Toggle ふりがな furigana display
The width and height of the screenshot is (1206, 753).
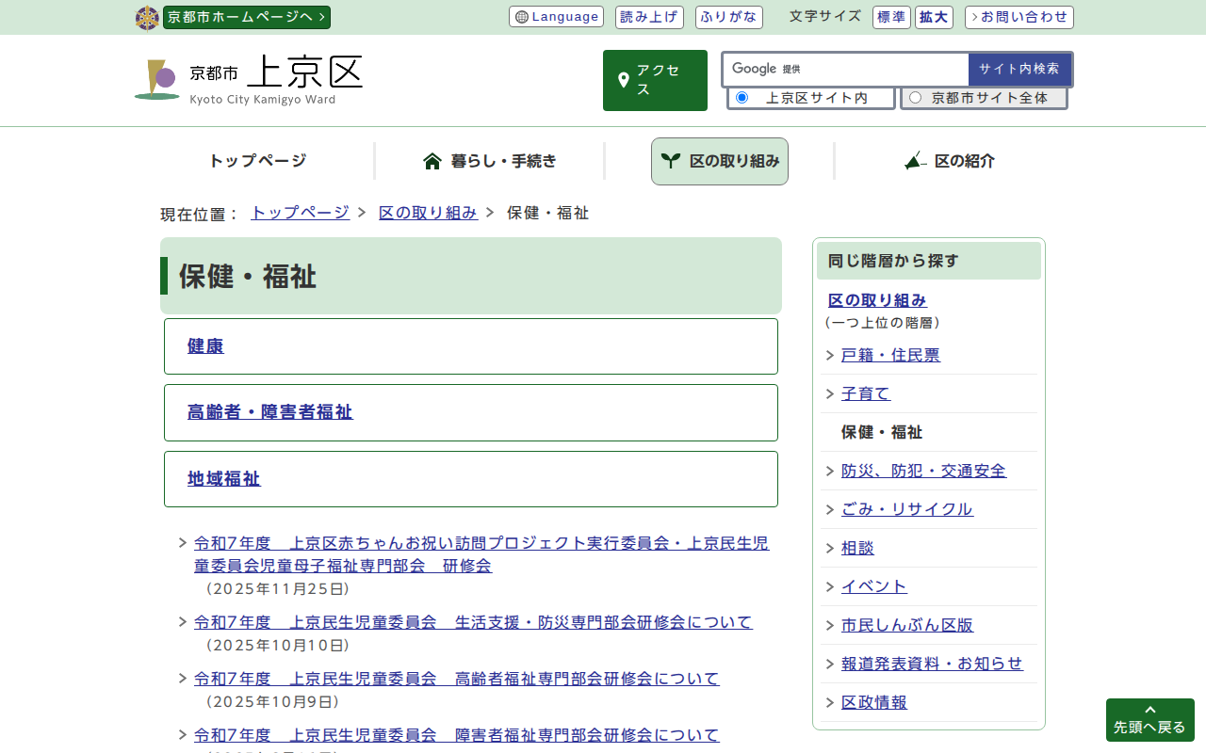click(728, 17)
